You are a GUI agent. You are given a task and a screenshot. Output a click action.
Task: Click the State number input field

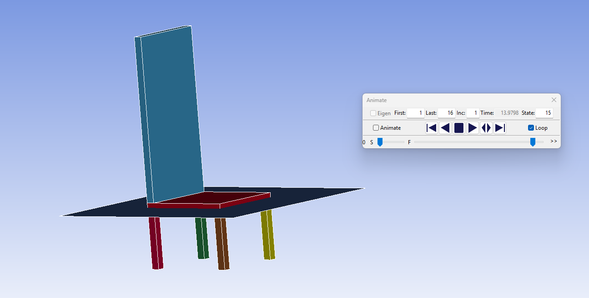coord(544,113)
